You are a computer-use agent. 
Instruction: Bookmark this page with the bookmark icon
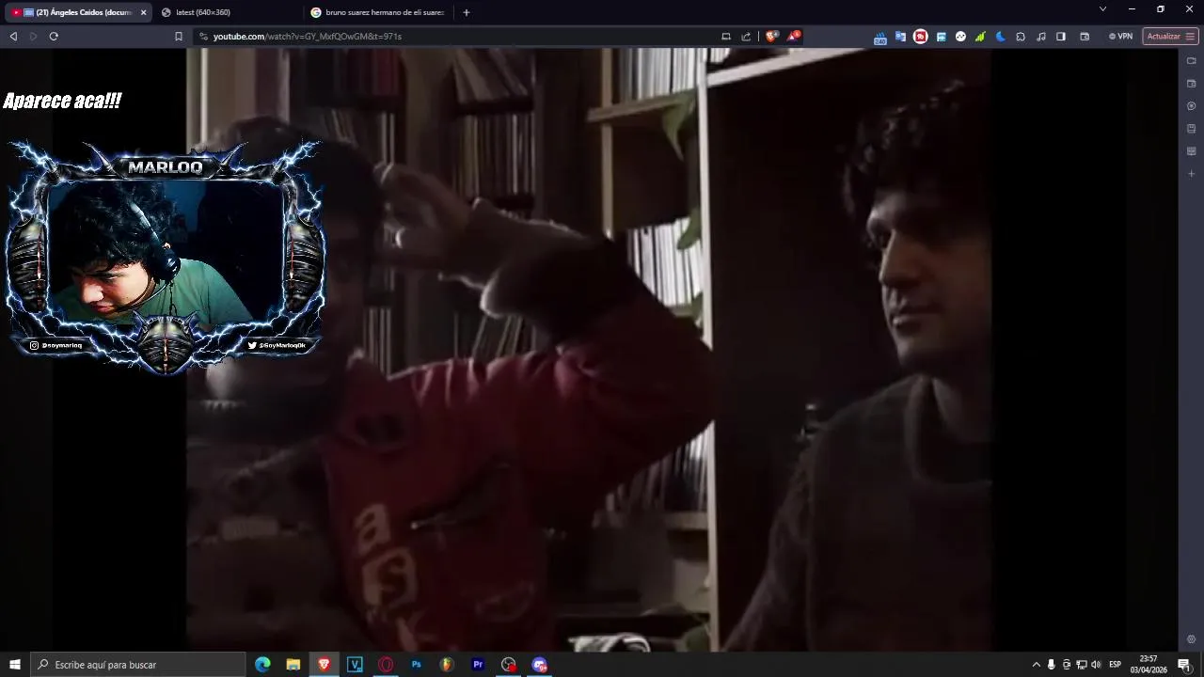click(179, 36)
